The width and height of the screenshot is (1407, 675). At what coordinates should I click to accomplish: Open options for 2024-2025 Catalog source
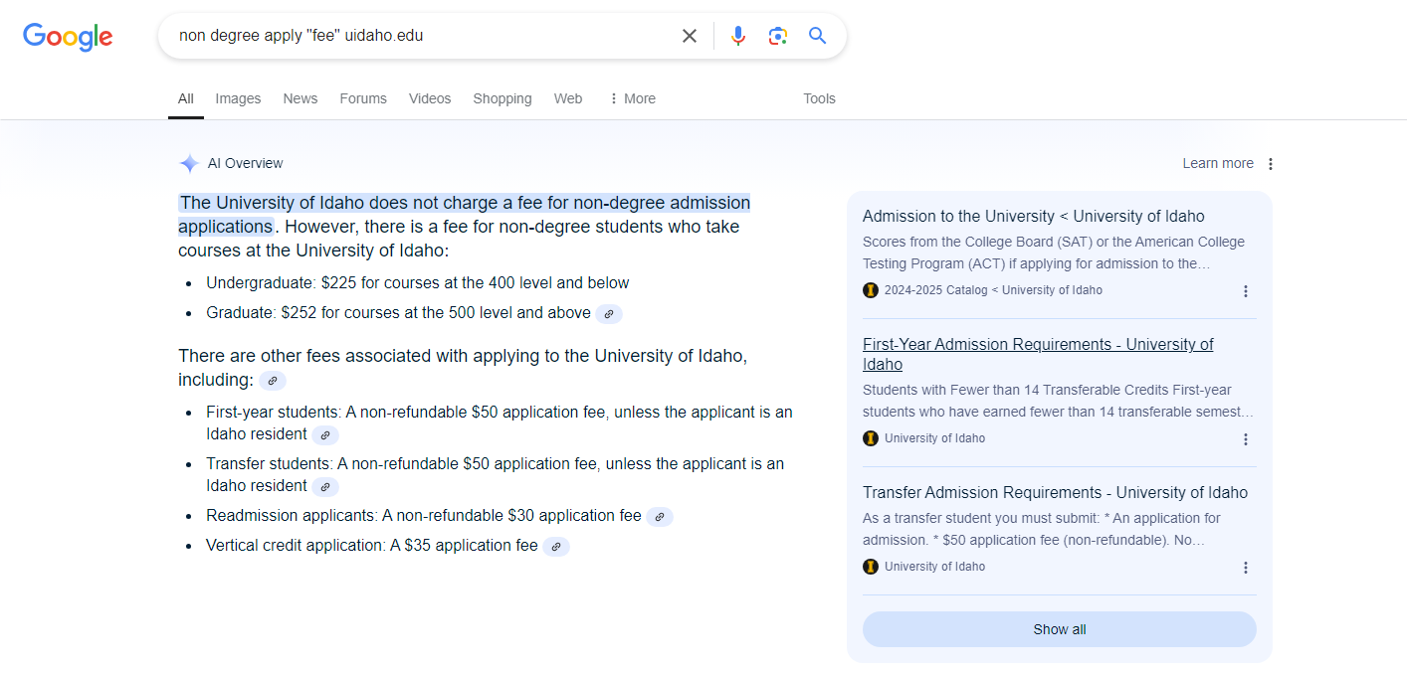click(1246, 291)
